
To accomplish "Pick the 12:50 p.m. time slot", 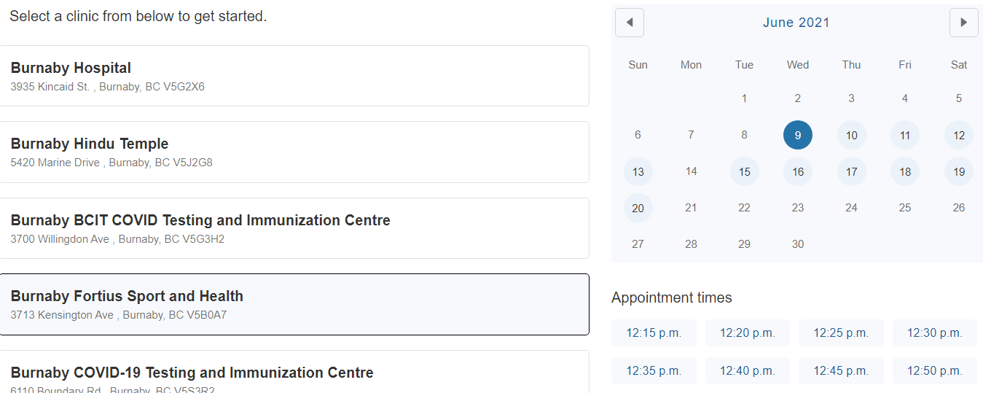I will (934, 371).
